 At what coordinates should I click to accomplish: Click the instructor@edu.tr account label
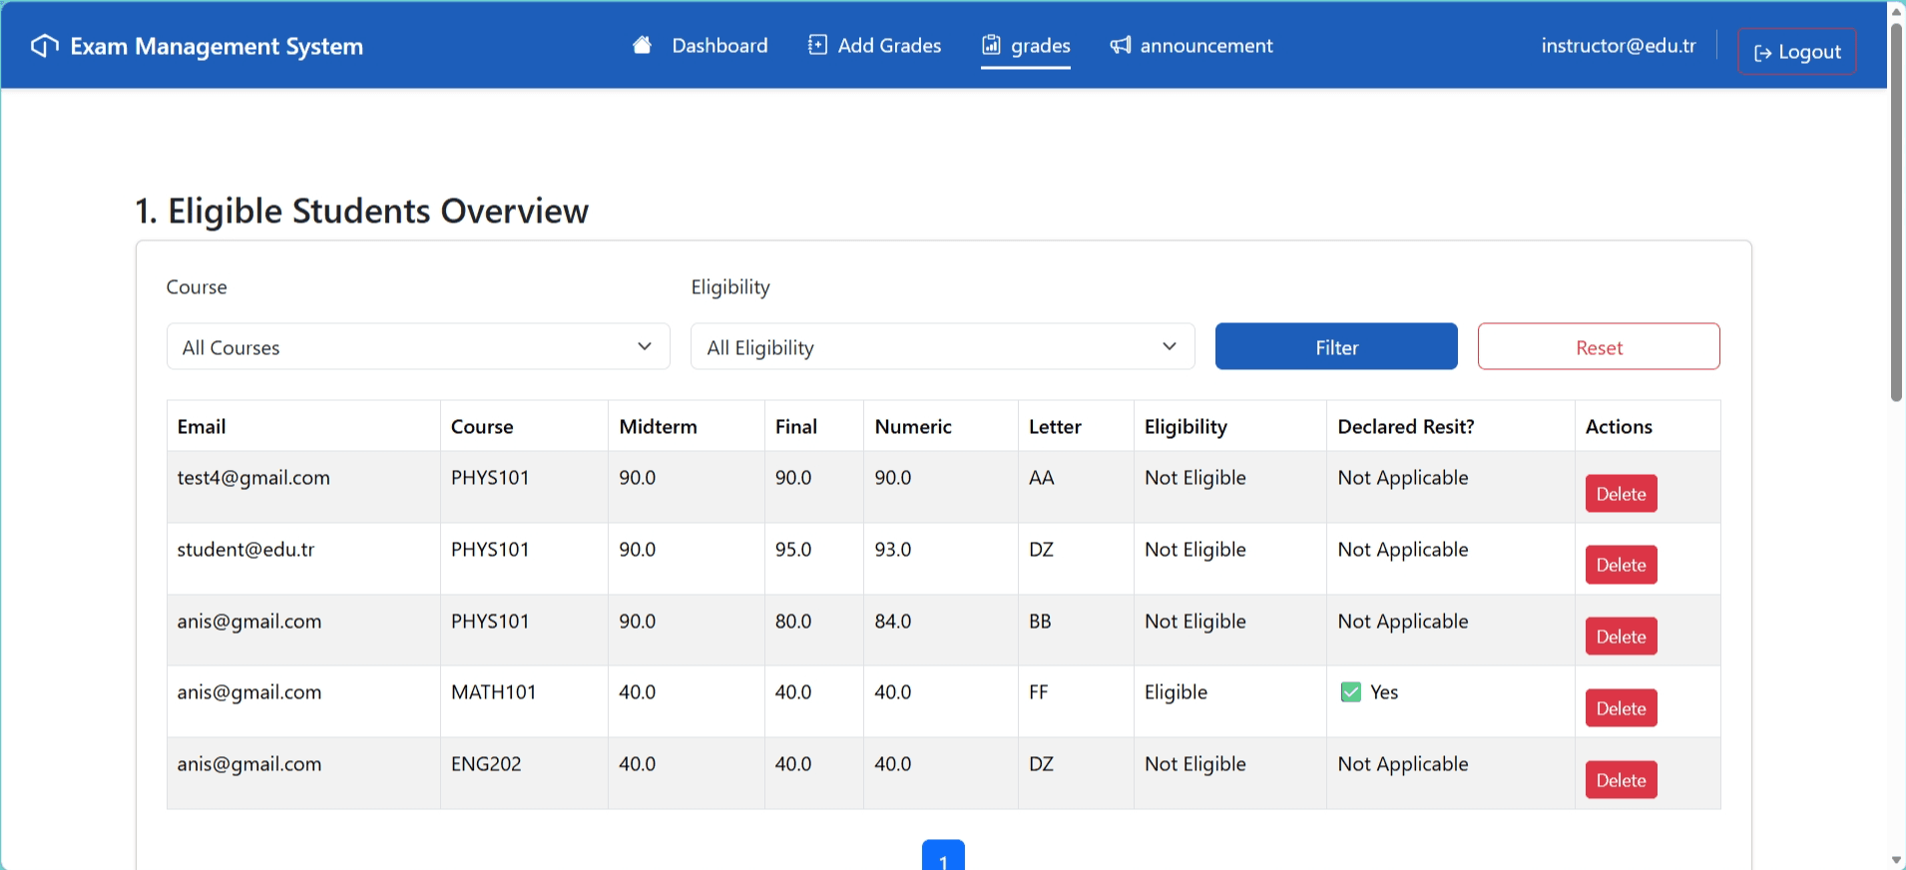(1619, 46)
